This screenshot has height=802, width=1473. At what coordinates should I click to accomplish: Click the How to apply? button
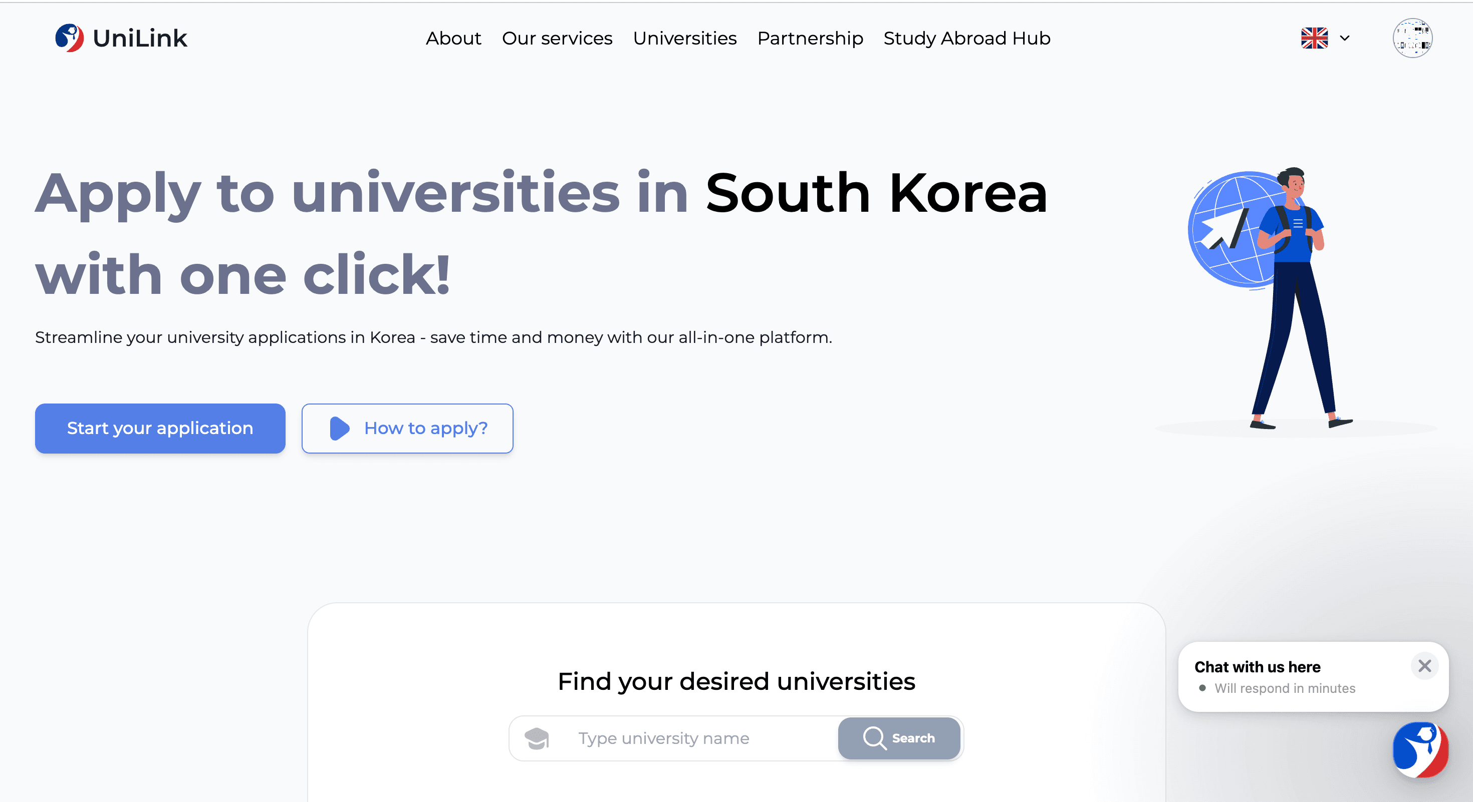(x=407, y=429)
